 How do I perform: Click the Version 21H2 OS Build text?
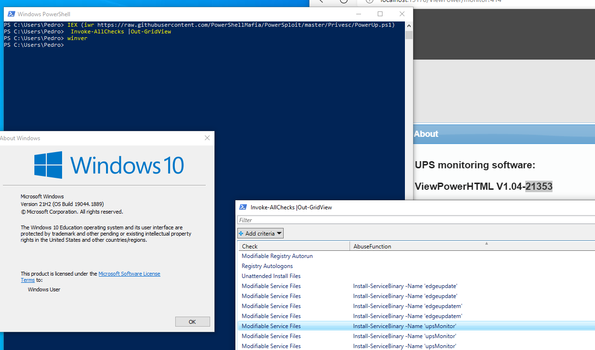coord(62,204)
